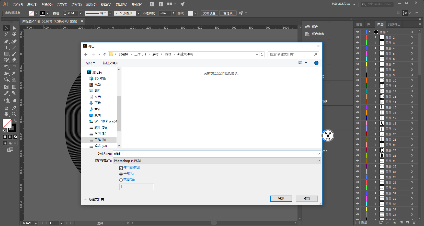This screenshot has height=226, width=424.
Task: Open the 组织 dropdown menu
Action: click(x=90, y=63)
